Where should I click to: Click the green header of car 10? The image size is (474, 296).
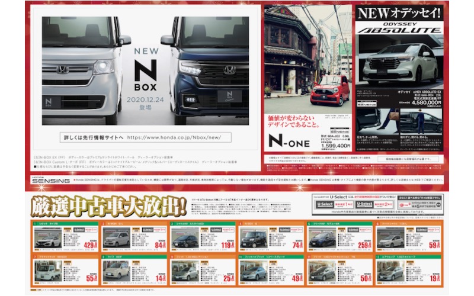271,257
